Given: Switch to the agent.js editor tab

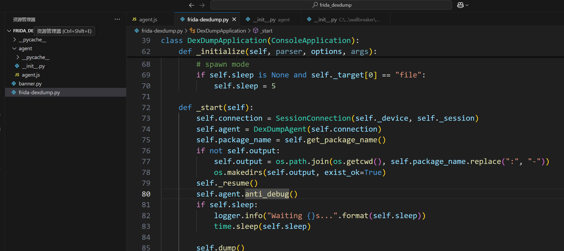Looking at the screenshot, I should (x=148, y=19).
